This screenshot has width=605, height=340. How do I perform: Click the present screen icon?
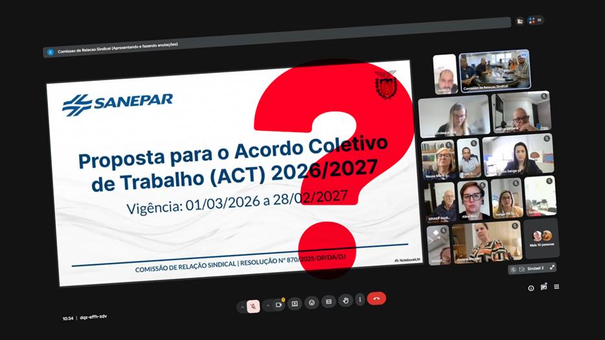295,303
